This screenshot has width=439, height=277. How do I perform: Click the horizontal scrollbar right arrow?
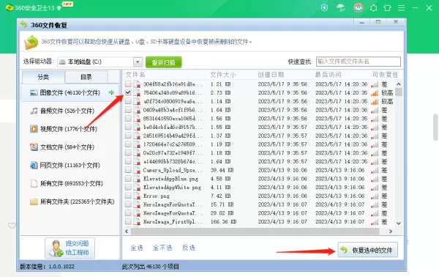click(x=391, y=232)
